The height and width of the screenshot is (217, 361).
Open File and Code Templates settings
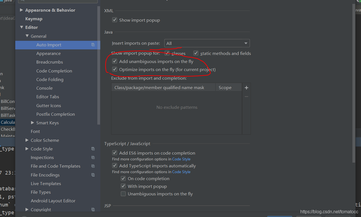pyautogui.click(x=55, y=166)
